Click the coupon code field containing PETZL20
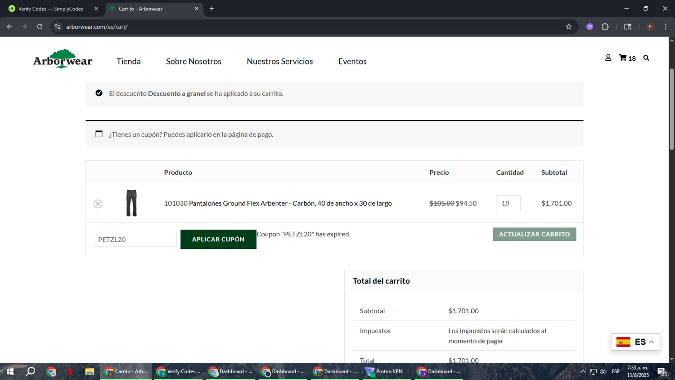Viewport: 675px width, 380px height. tap(135, 239)
